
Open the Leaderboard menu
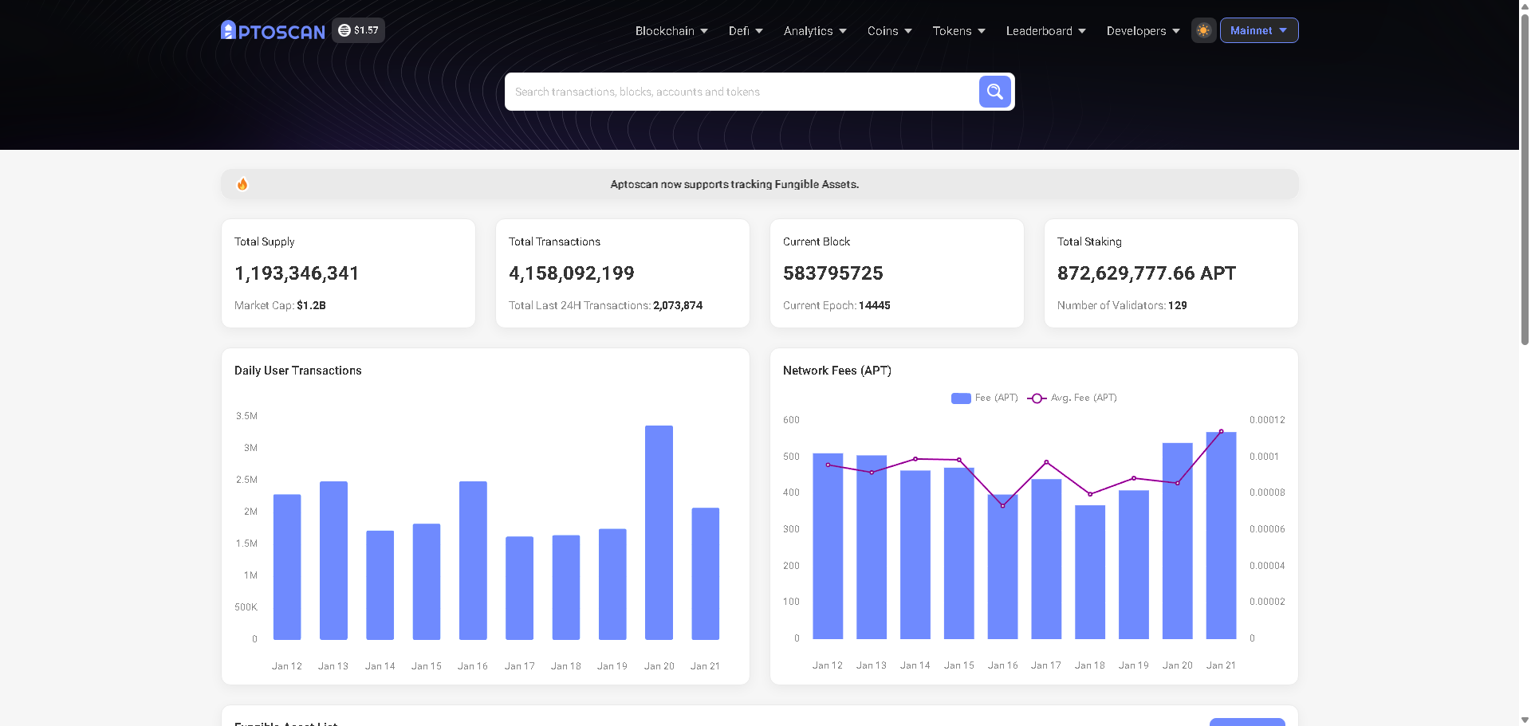tap(1045, 31)
